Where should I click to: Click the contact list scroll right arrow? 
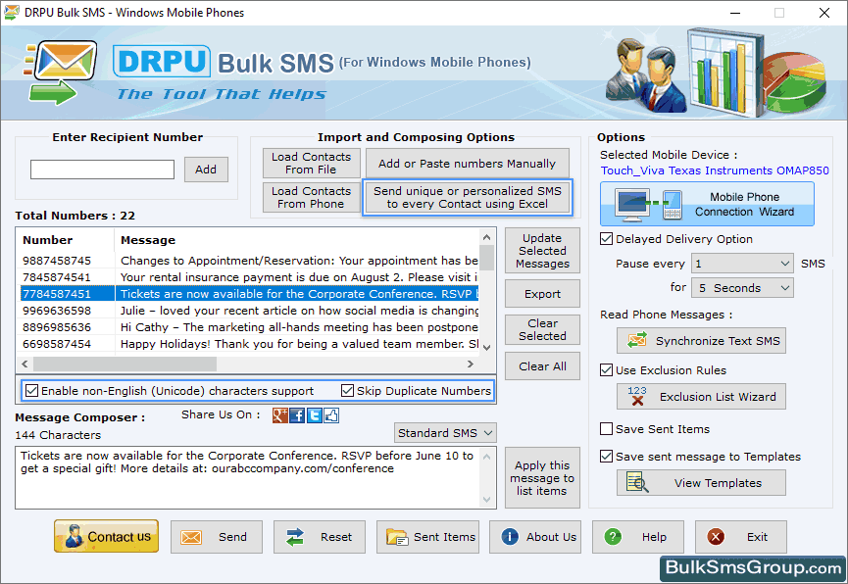(471, 365)
